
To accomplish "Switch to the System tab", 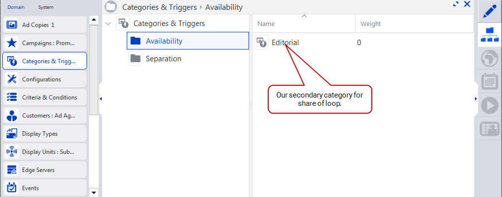I will tap(46, 7).
